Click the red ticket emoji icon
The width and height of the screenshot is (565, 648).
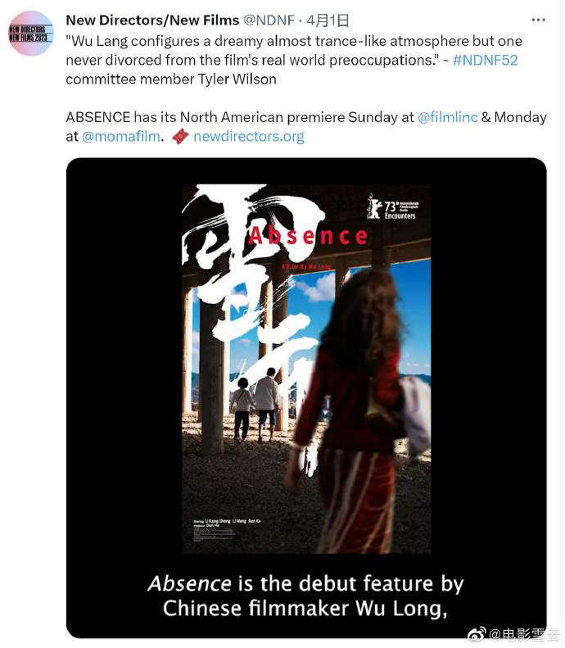(180, 136)
